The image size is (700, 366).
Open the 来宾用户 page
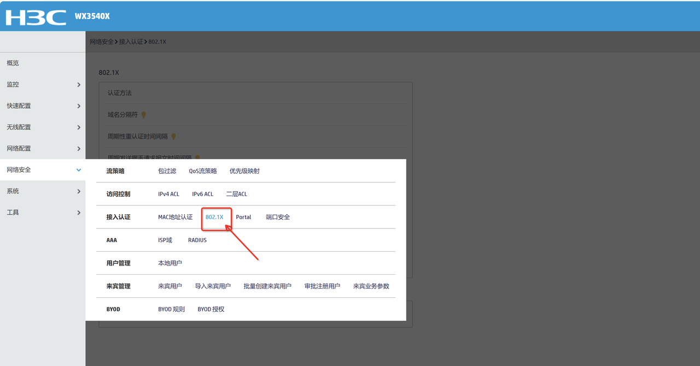[x=170, y=286]
